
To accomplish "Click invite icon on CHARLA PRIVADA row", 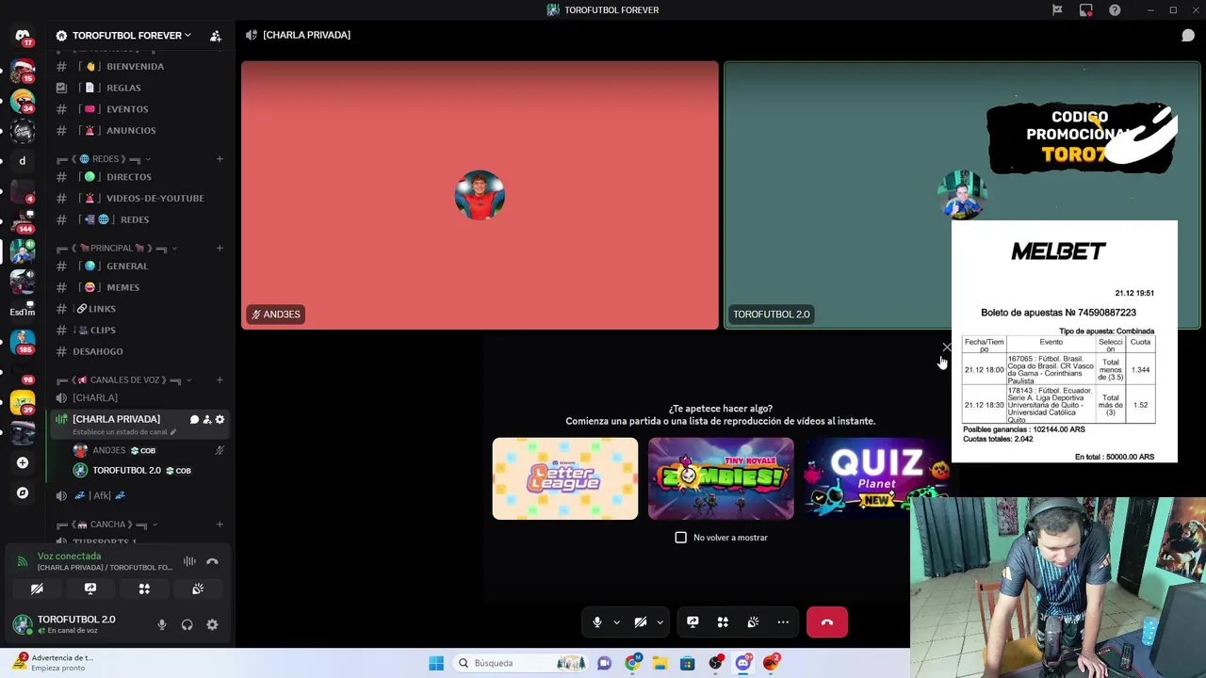I will click(207, 419).
